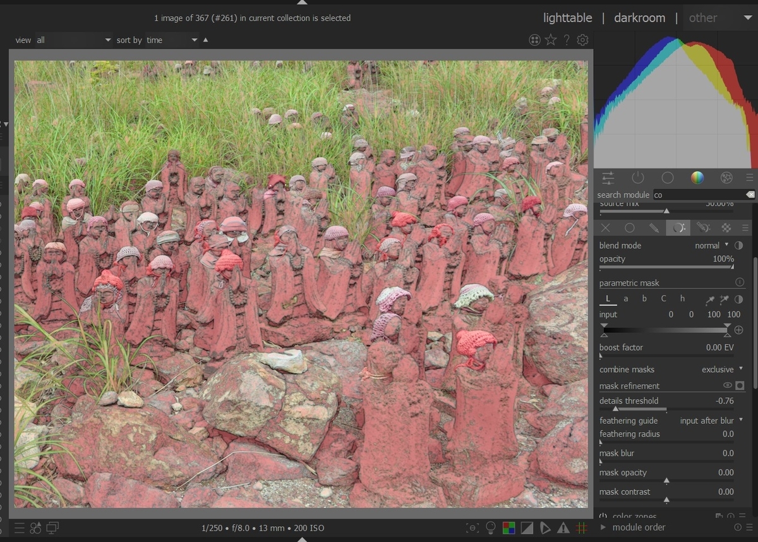Viewport: 758px width, 542px height.
Task: Toggle ascending sort order arrow
Action: (x=206, y=40)
